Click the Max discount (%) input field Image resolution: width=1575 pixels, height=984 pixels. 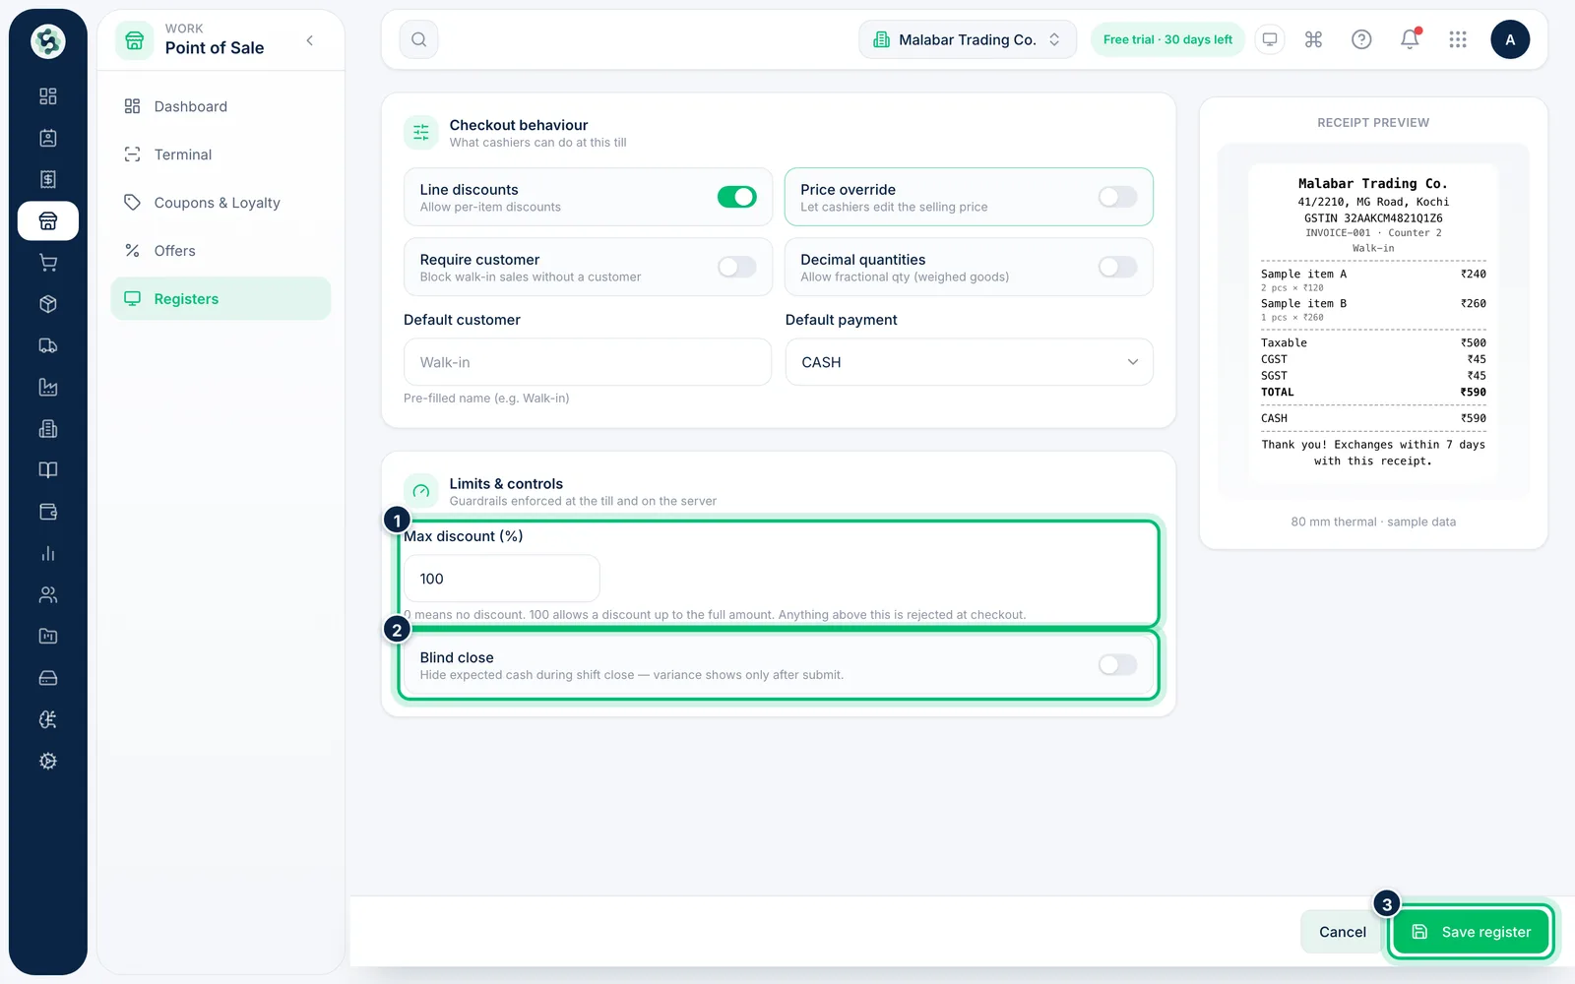(501, 579)
